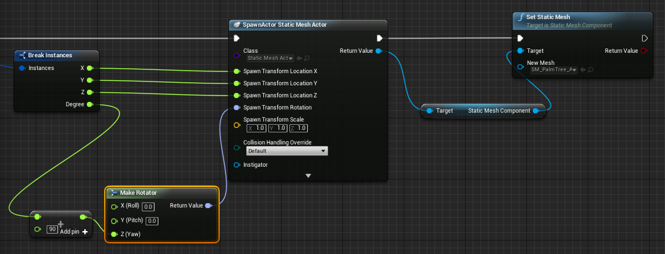The height and width of the screenshot is (254, 665).
Task: Open the Class Static Mesh Actor dropdown
Action: point(270,59)
